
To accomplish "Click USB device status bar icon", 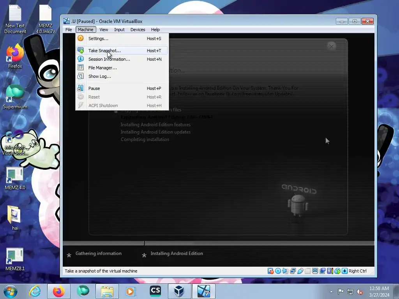I will point(300,271).
